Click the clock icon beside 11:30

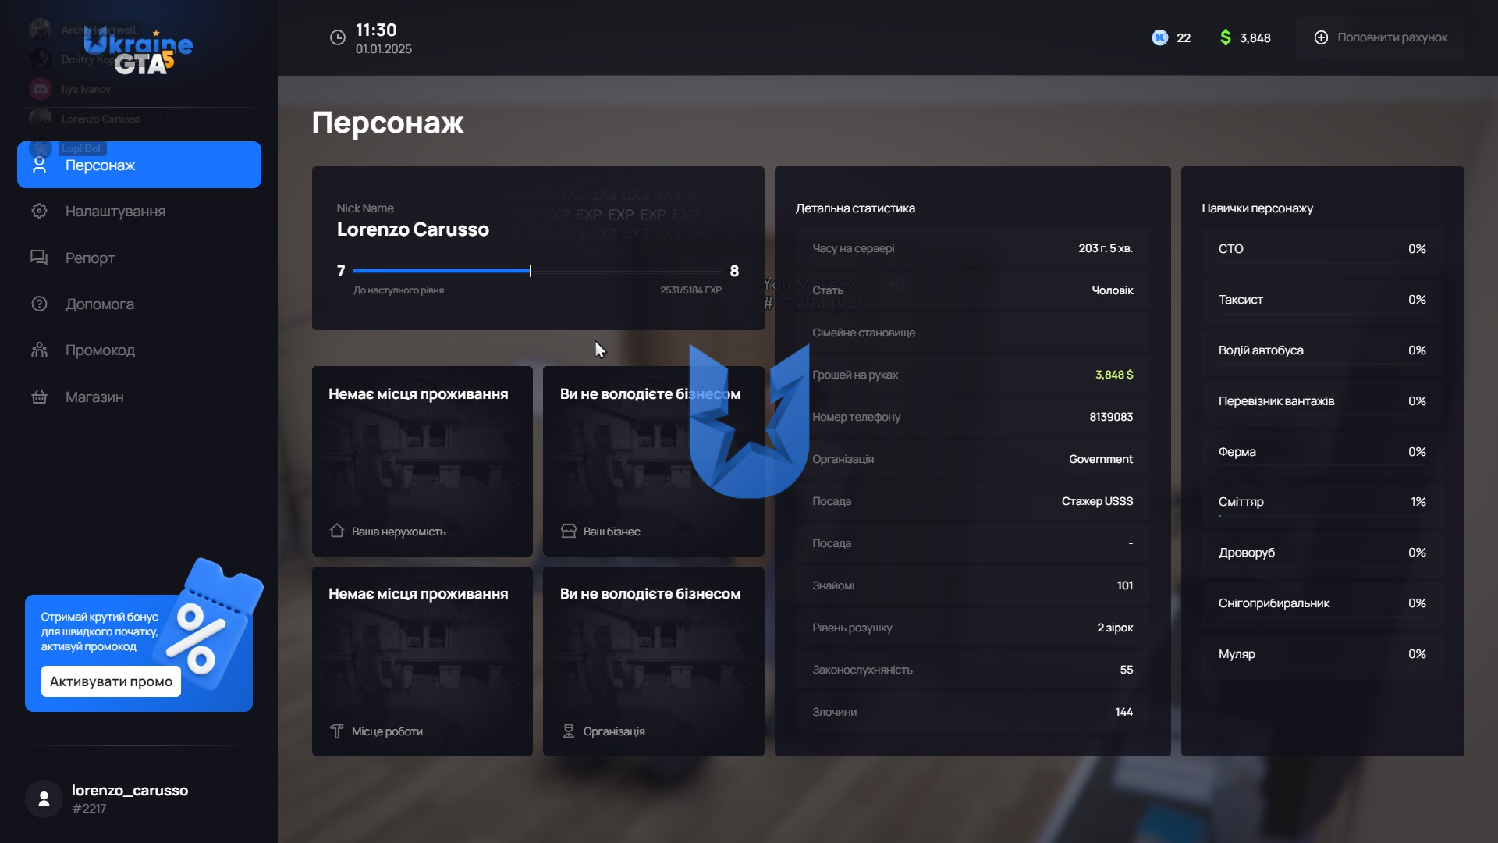tap(338, 37)
